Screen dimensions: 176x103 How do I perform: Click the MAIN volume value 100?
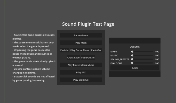pos(157,51)
